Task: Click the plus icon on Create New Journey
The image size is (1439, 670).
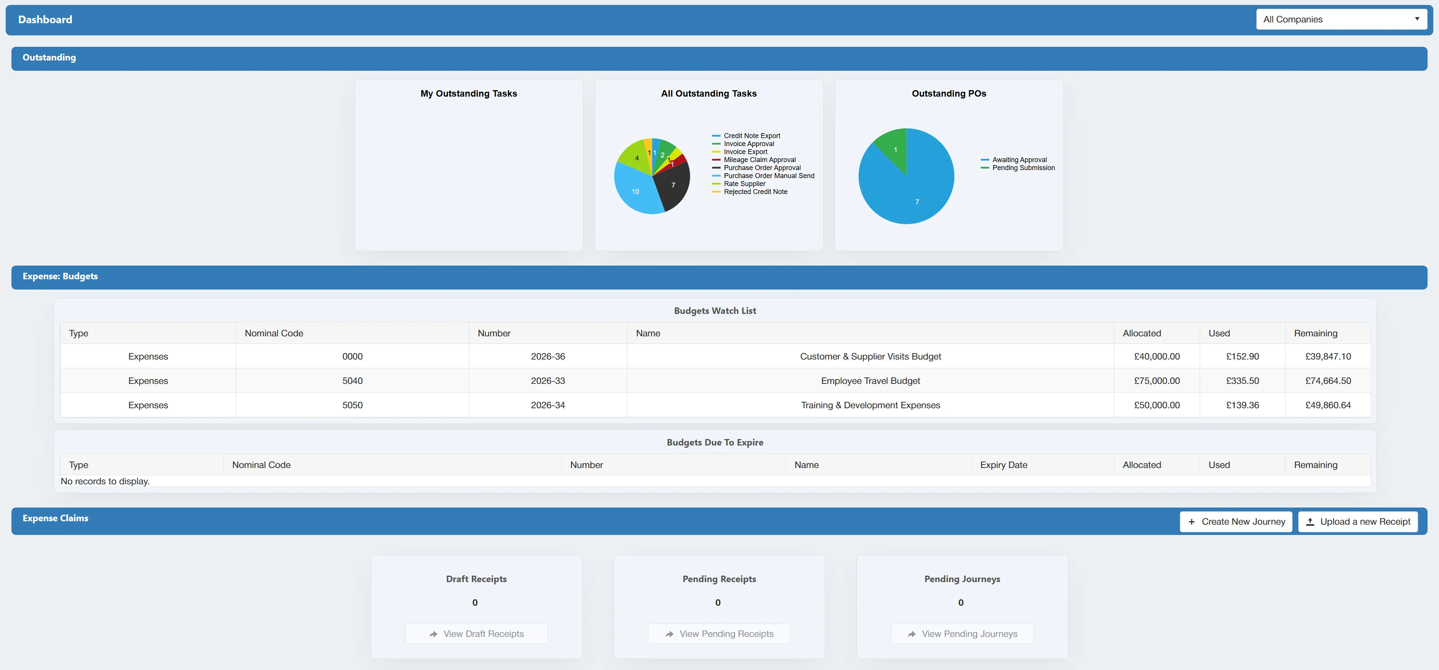Action: click(x=1192, y=521)
